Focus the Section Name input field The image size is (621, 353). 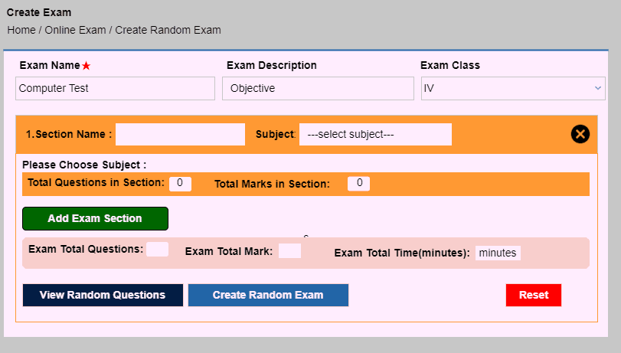click(x=180, y=134)
